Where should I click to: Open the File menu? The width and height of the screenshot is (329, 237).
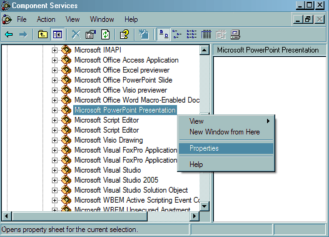(x=22, y=19)
